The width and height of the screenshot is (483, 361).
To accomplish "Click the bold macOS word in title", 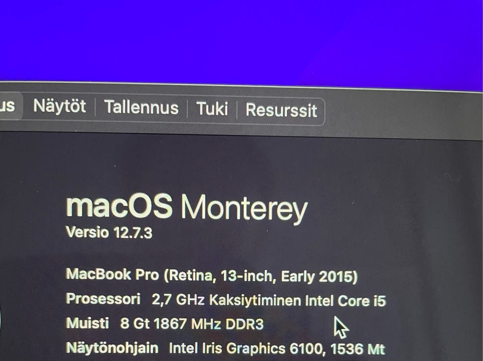I will click(119, 205).
